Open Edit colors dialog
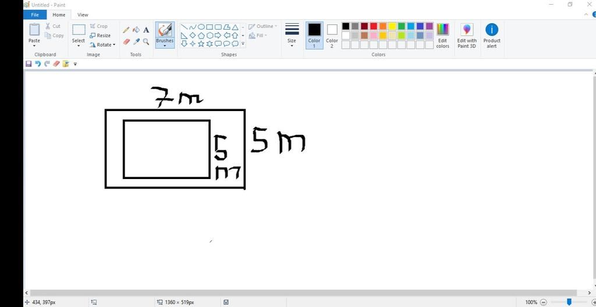Screen dimensions: 596x307 [x=443, y=35]
